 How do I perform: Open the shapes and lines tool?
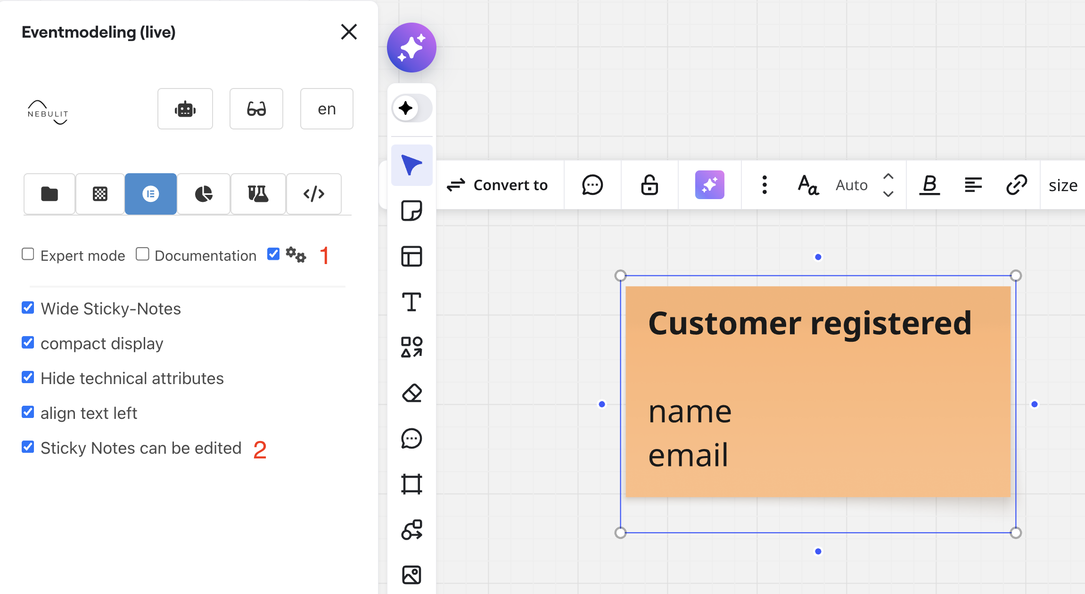point(411,347)
